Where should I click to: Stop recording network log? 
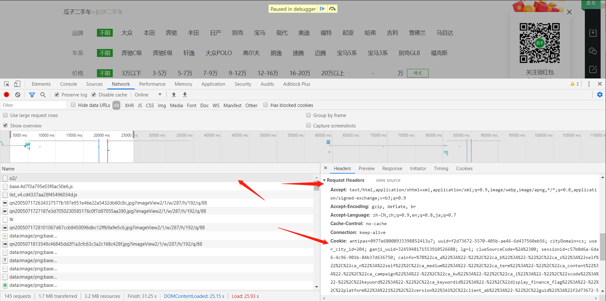(6, 95)
